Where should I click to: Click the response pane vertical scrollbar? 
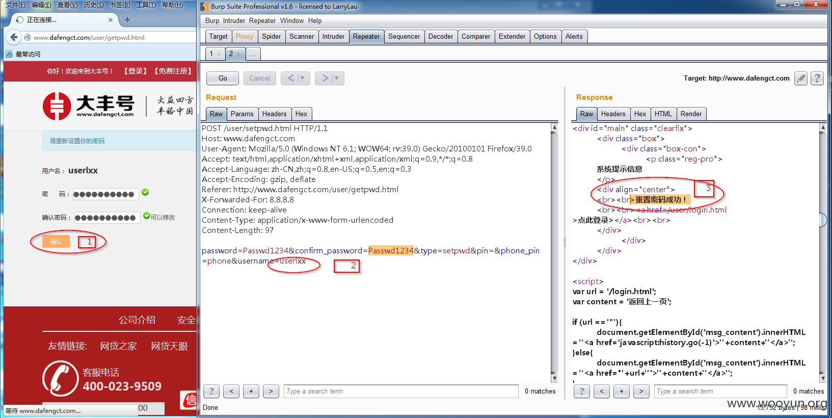click(x=822, y=252)
